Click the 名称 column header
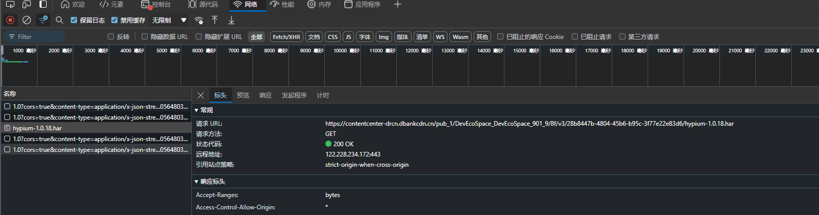The image size is (819, 215). (x=10, y=94)
